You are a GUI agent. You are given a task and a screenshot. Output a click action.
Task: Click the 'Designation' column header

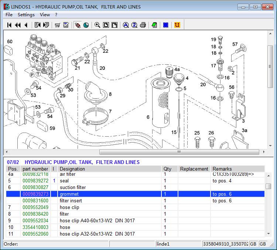click(110, 169)
